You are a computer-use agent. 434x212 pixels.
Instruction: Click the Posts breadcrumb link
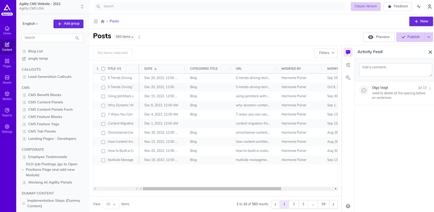[114, 21]
